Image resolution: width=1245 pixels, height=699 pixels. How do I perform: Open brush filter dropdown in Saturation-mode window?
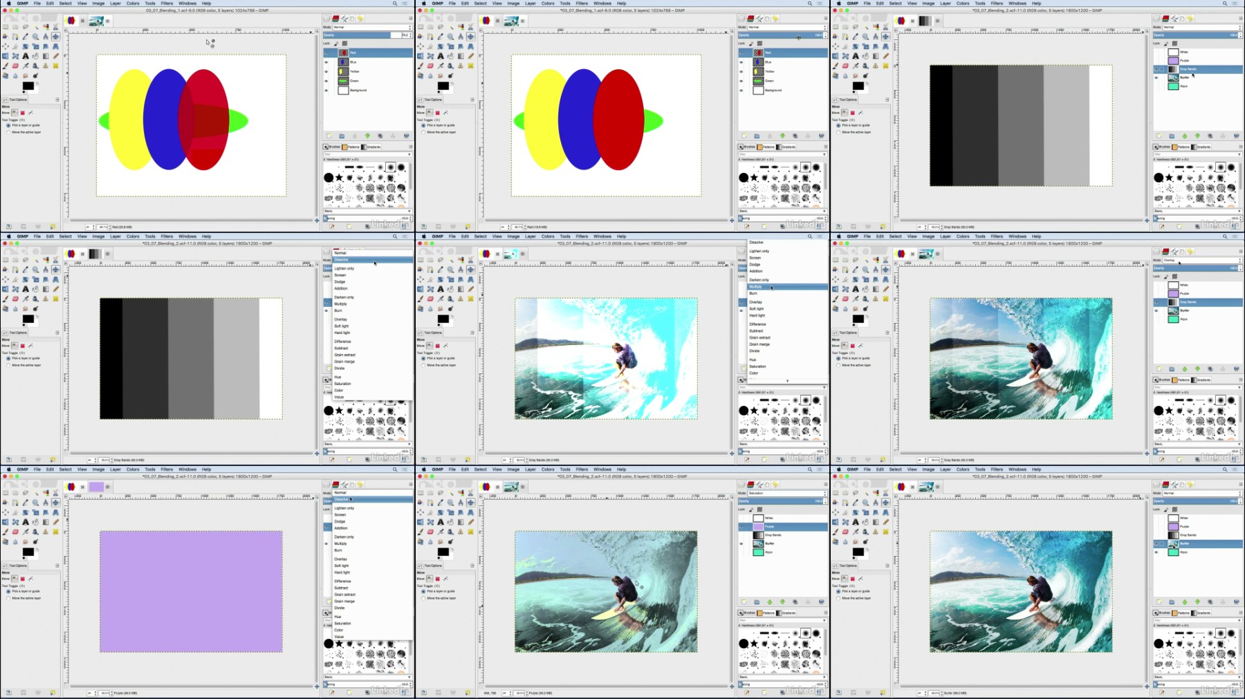coord(782,620)
